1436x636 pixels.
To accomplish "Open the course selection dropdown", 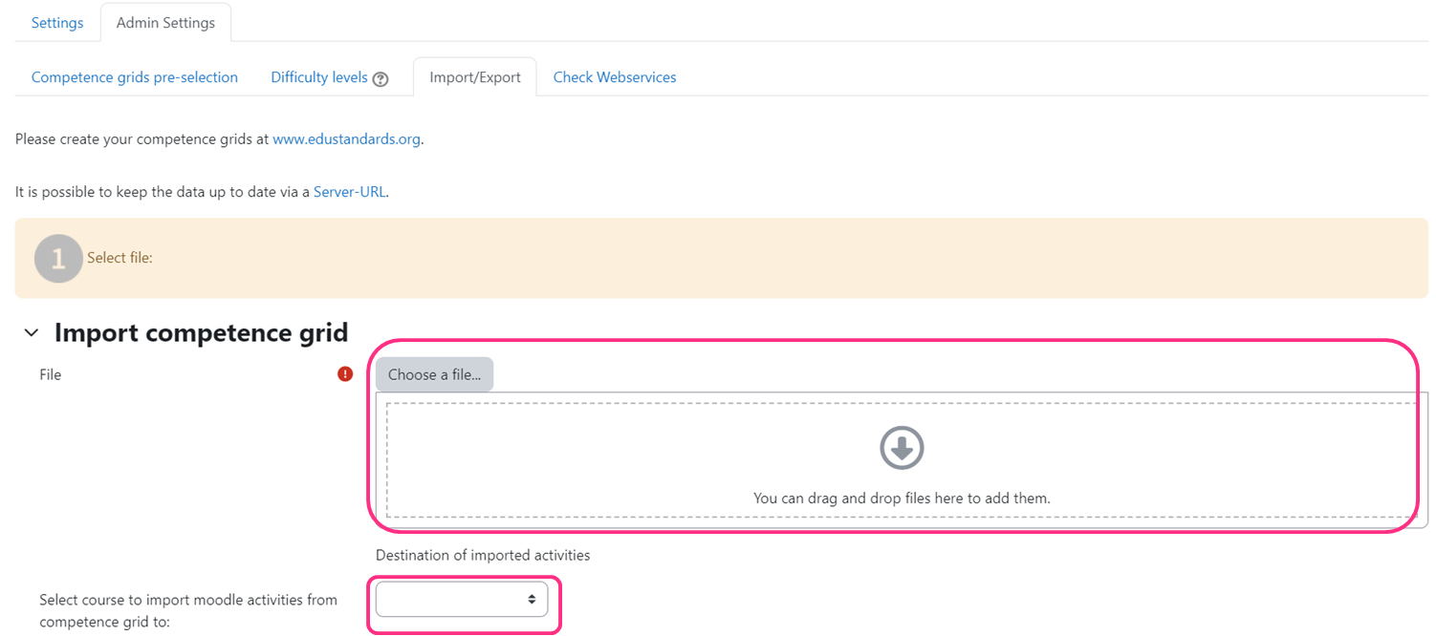I will coord(462,599).
